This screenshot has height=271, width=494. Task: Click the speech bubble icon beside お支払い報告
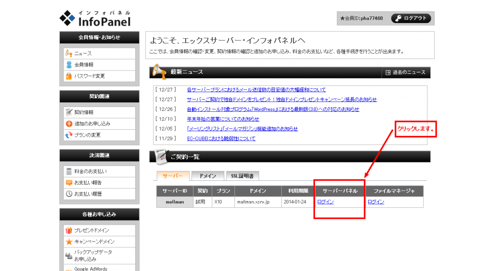(x=69, y=183)
